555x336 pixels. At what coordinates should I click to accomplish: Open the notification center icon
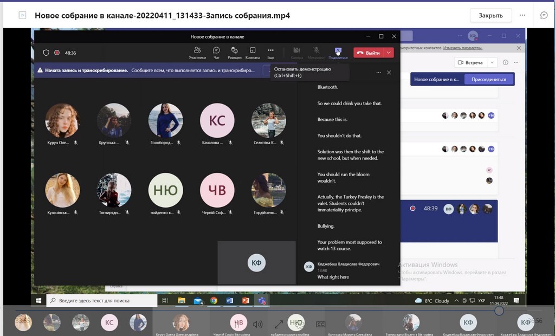click(517, 301)
